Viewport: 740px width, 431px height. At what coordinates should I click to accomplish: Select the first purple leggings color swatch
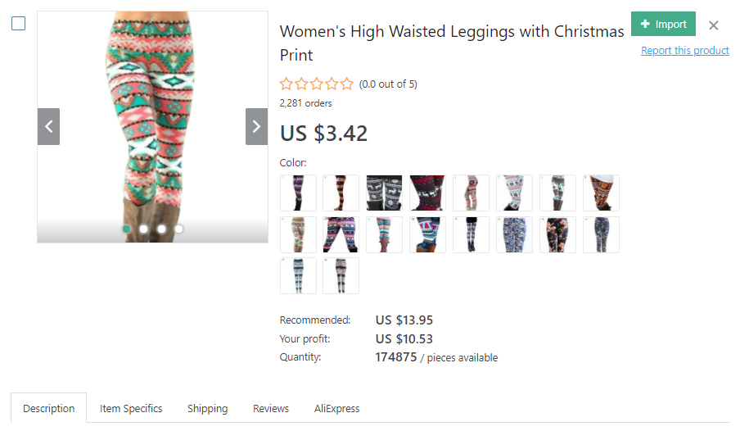coord(298,193)
